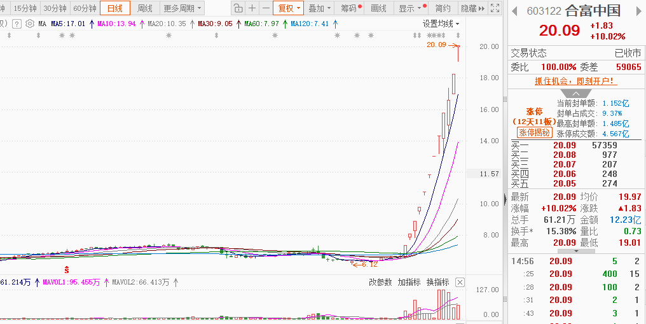Switch to the 60分钟 period tab
Screen dimensions: 646x324
85,8
